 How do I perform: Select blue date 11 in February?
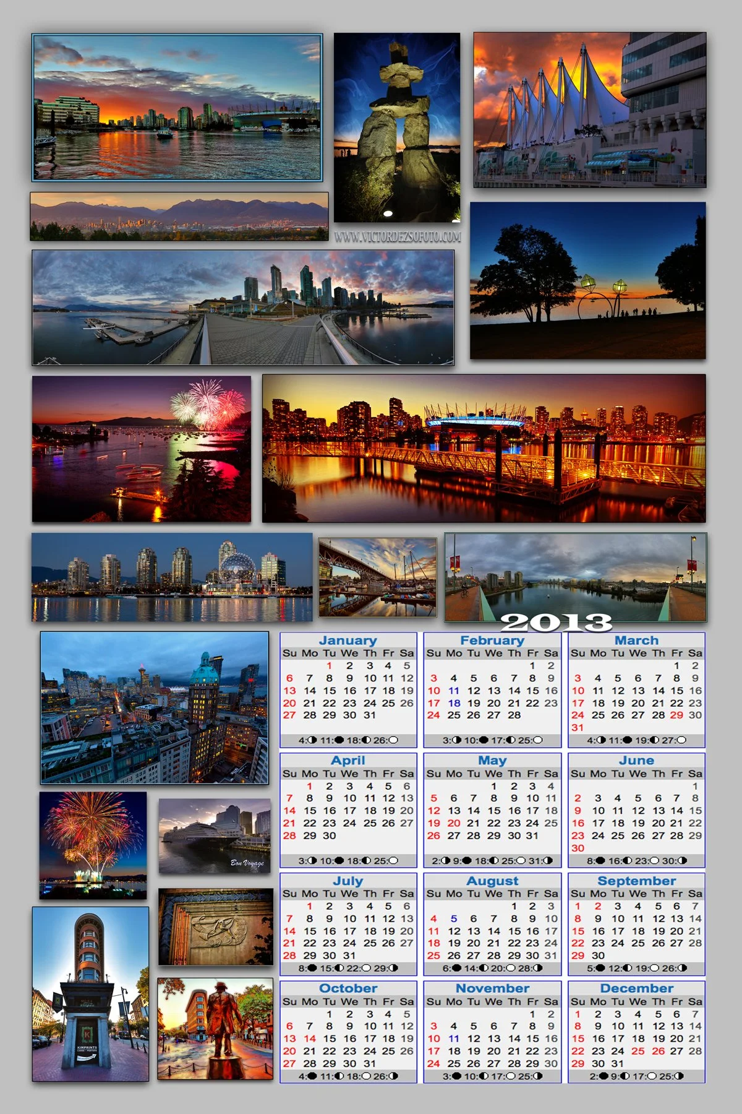tap(454, 691)
